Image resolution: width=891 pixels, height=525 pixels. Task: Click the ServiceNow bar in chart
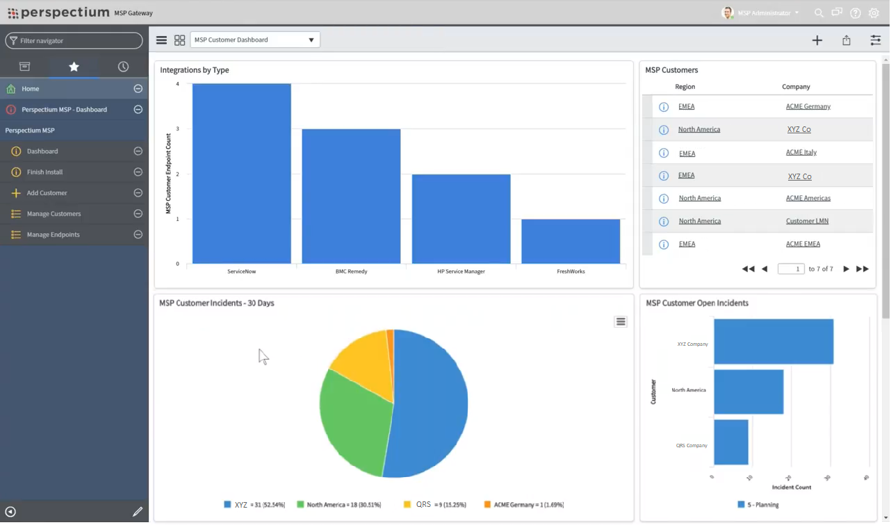[242, 174]
